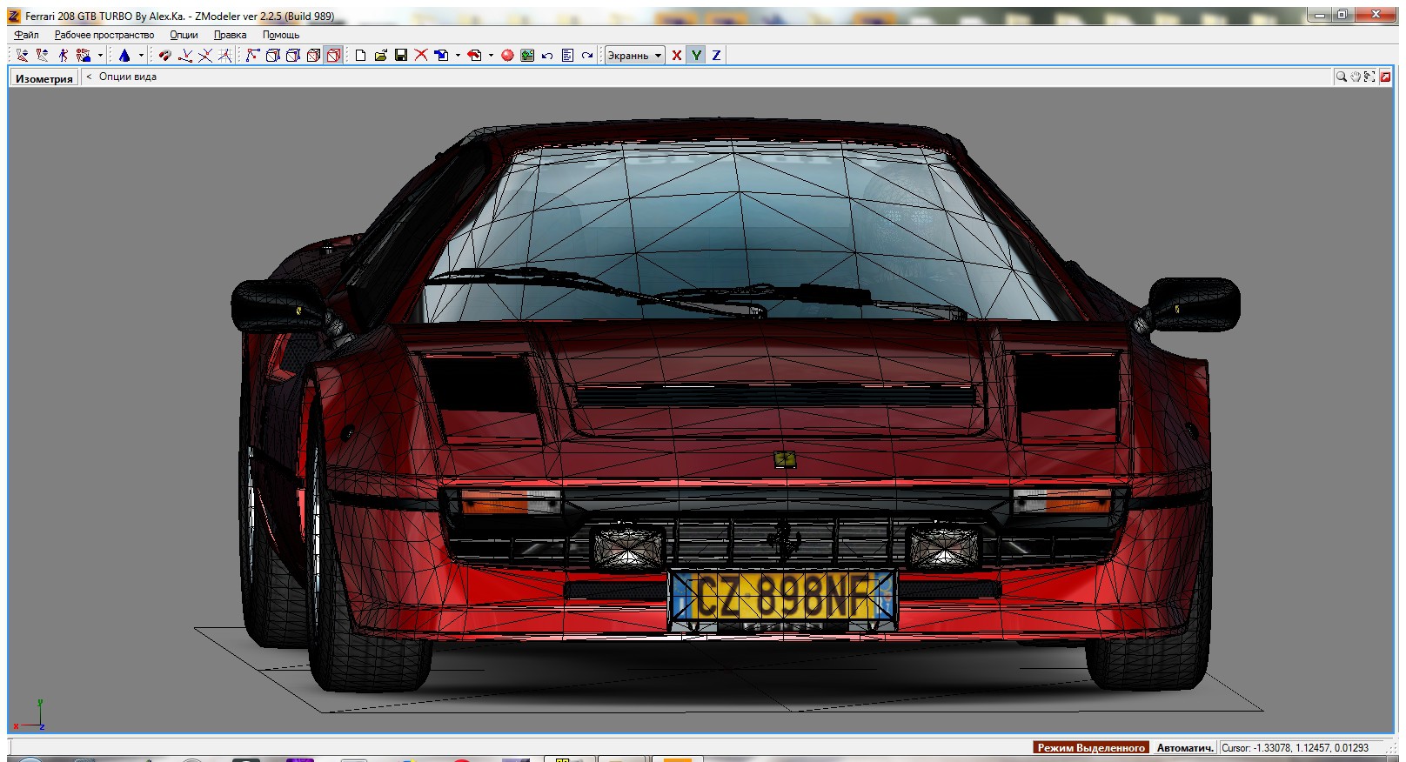Open the Рабочее пространство menu
Image resolution: width=1406 pixels, height=762 pixels.
(x=104, y=35)
